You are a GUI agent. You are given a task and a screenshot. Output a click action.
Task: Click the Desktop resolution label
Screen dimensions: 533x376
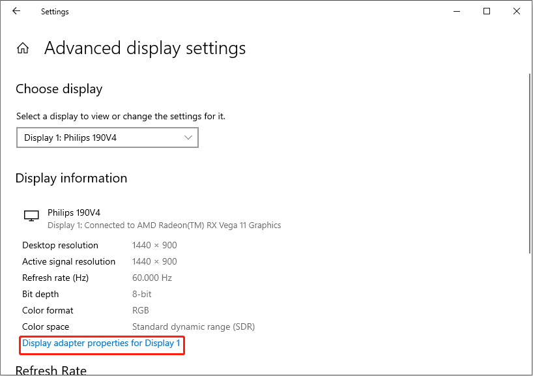pos(60,245)
